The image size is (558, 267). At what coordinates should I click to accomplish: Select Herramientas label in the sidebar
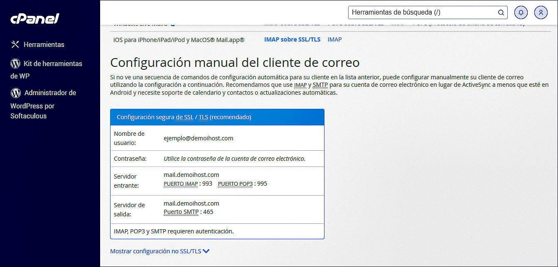point(44,44)
